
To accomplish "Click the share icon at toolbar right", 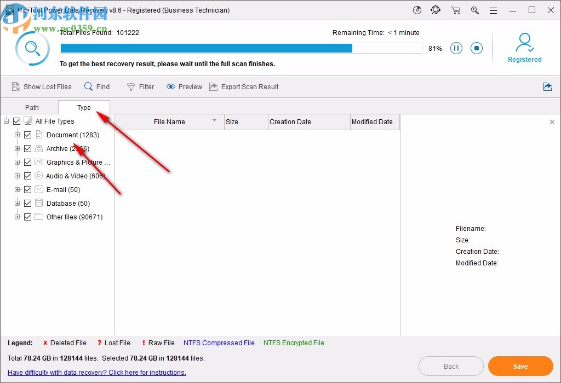I will (547, 87).
